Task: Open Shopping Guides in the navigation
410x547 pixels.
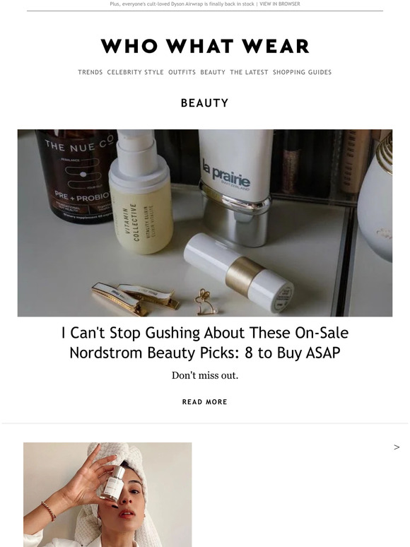Action: (302, 72)
